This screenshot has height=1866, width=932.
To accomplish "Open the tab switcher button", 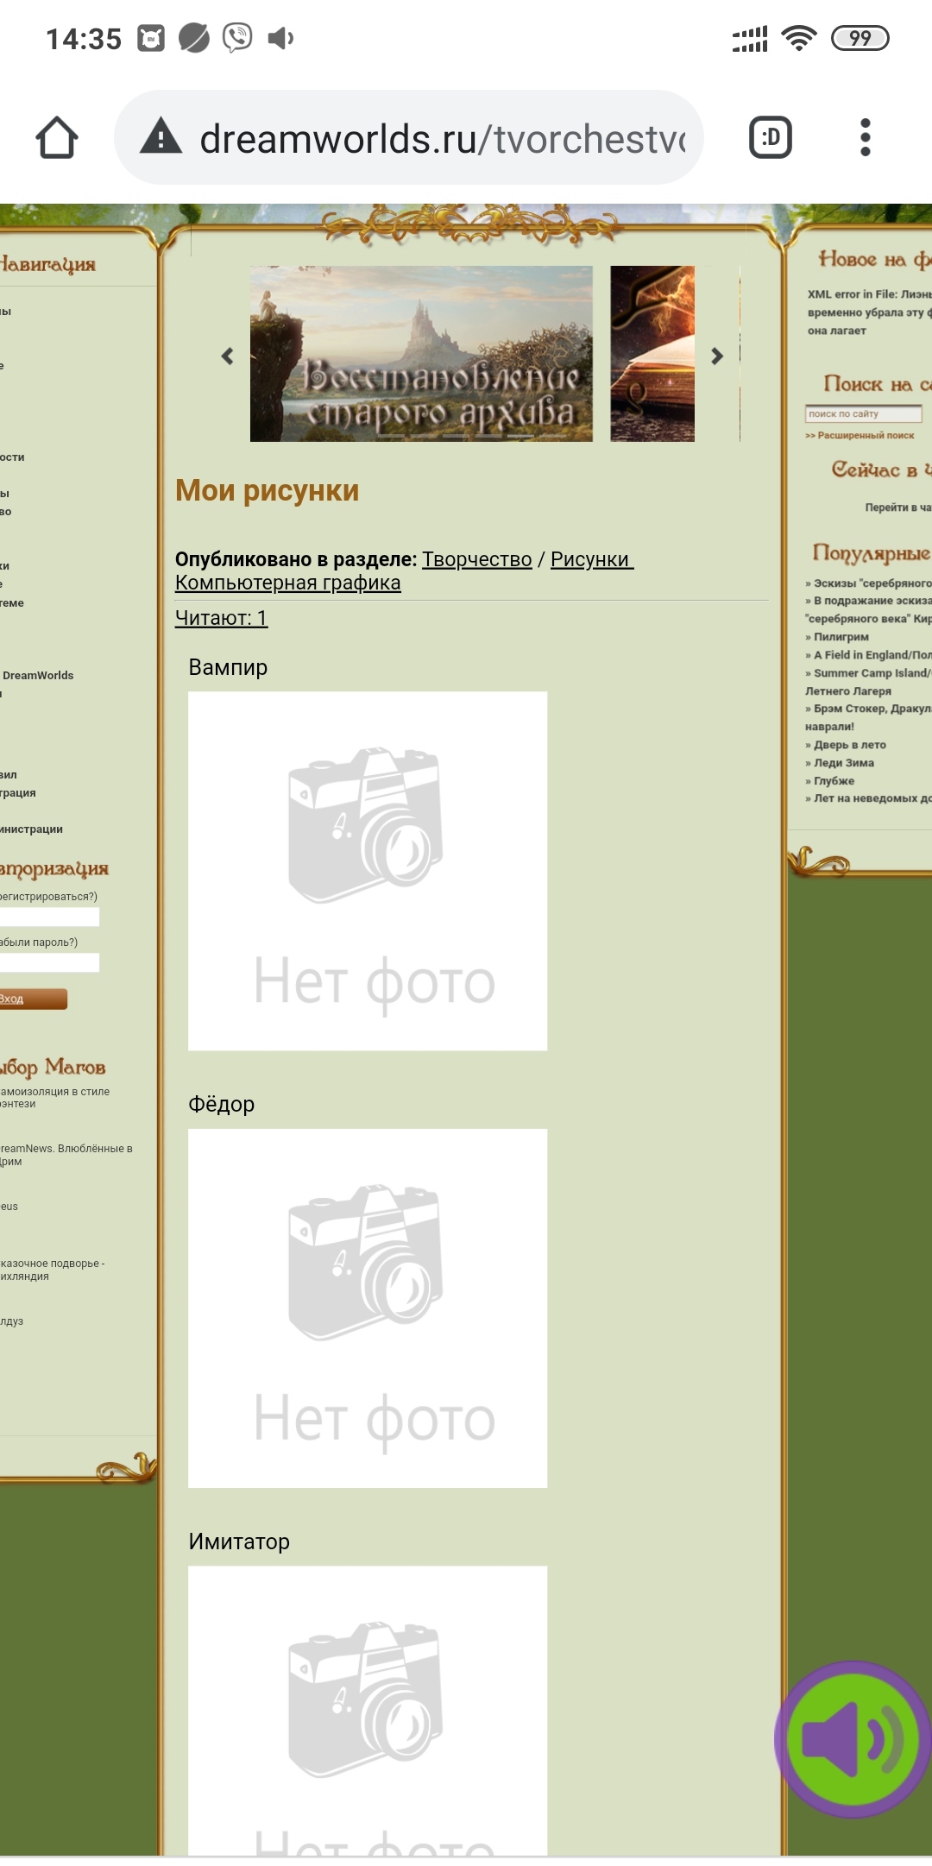I will click(770, 138).
